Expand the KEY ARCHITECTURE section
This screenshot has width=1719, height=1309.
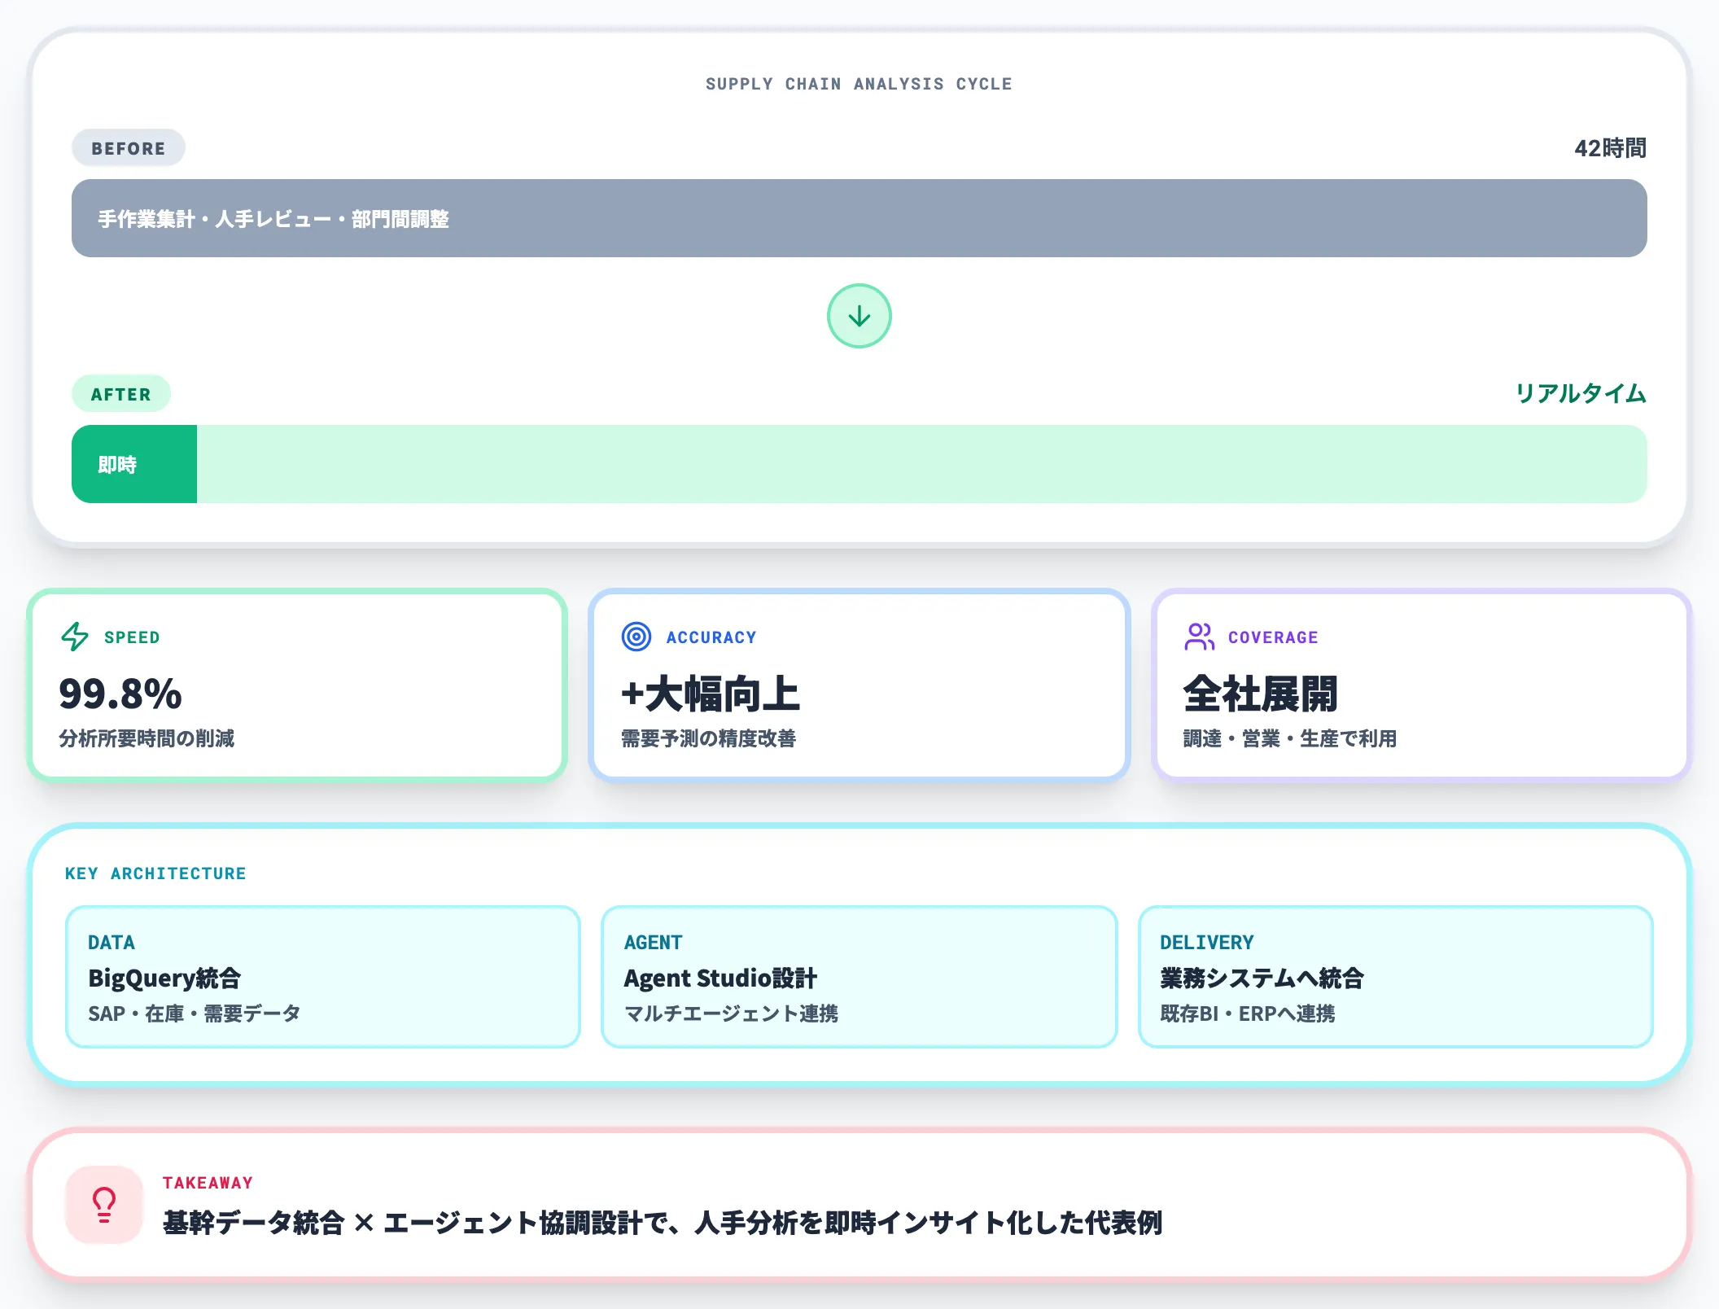pos(155,873)
